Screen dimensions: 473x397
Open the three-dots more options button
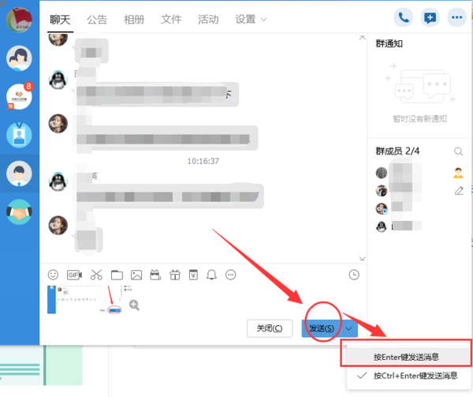tap(456, 17)
